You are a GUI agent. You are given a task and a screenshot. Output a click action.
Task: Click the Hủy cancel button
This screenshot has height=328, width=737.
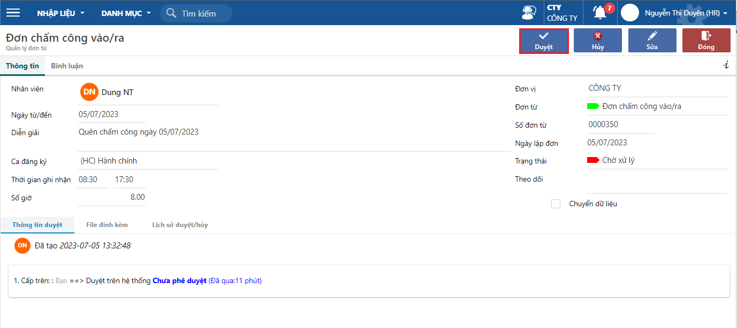coord(598,41)
